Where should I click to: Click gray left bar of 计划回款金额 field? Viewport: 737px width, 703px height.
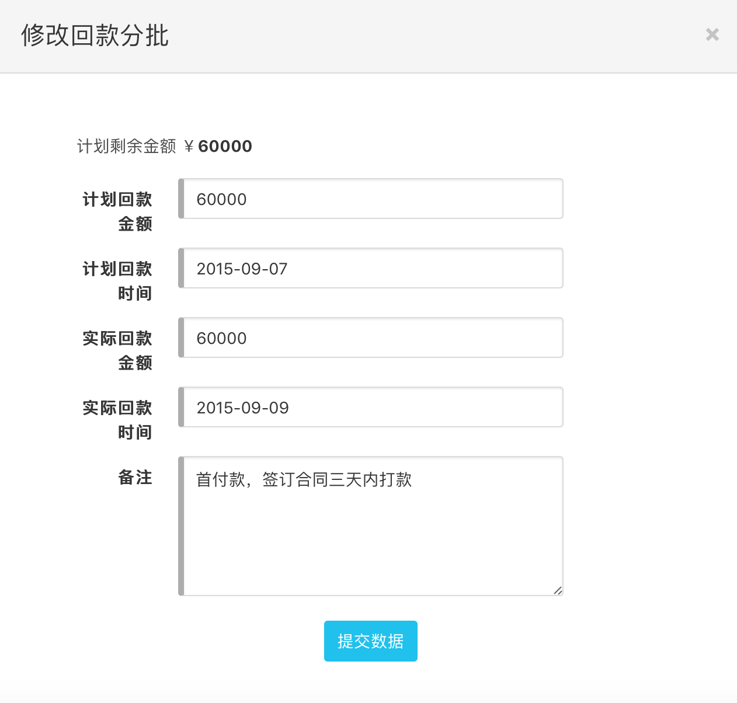click(181, 199)
